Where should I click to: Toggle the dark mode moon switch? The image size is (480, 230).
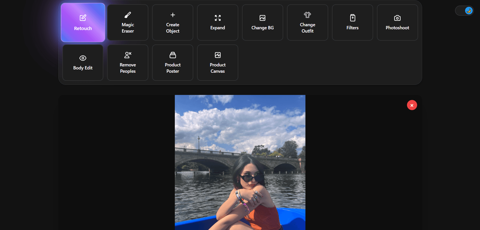point(464,11)
